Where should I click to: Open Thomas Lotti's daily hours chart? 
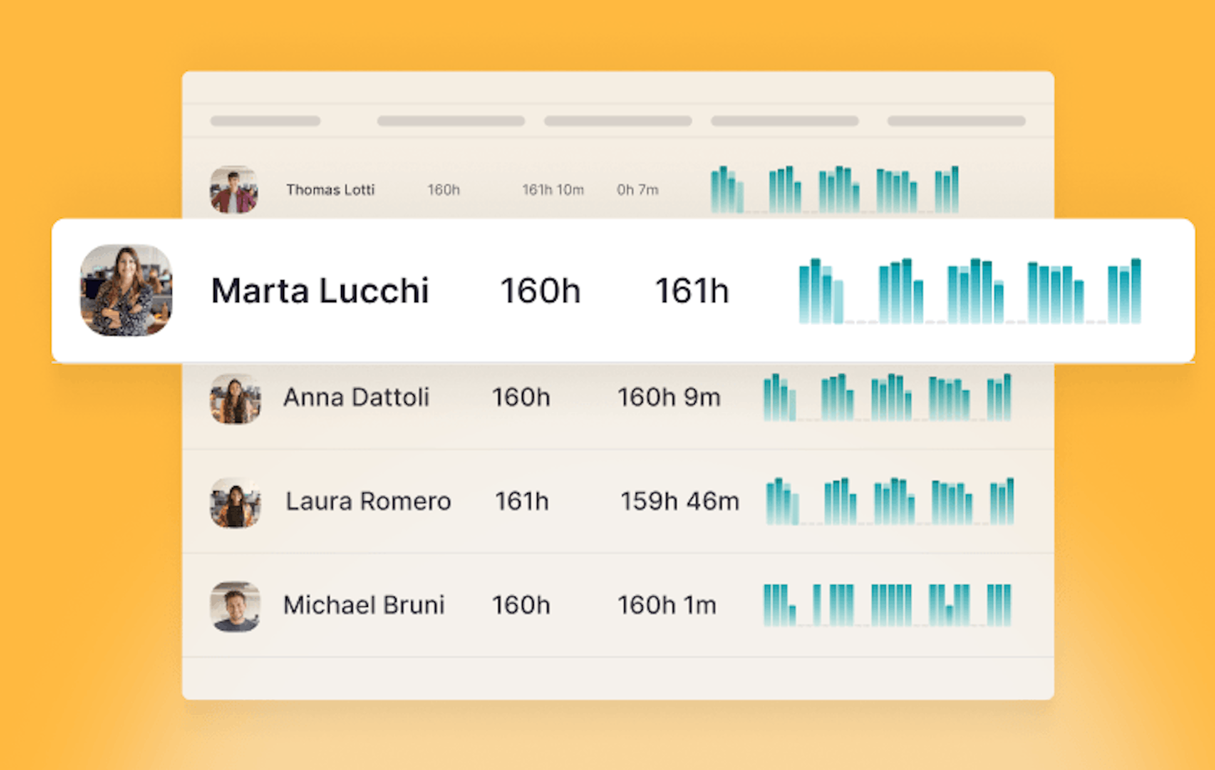tap(835, 189)
